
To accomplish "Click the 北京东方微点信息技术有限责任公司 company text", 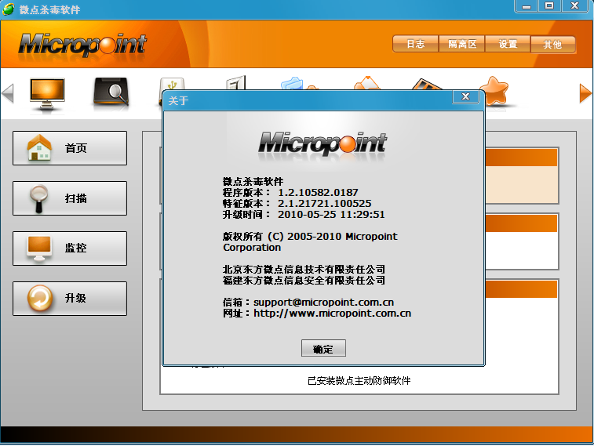I will [x=304, y=270].
